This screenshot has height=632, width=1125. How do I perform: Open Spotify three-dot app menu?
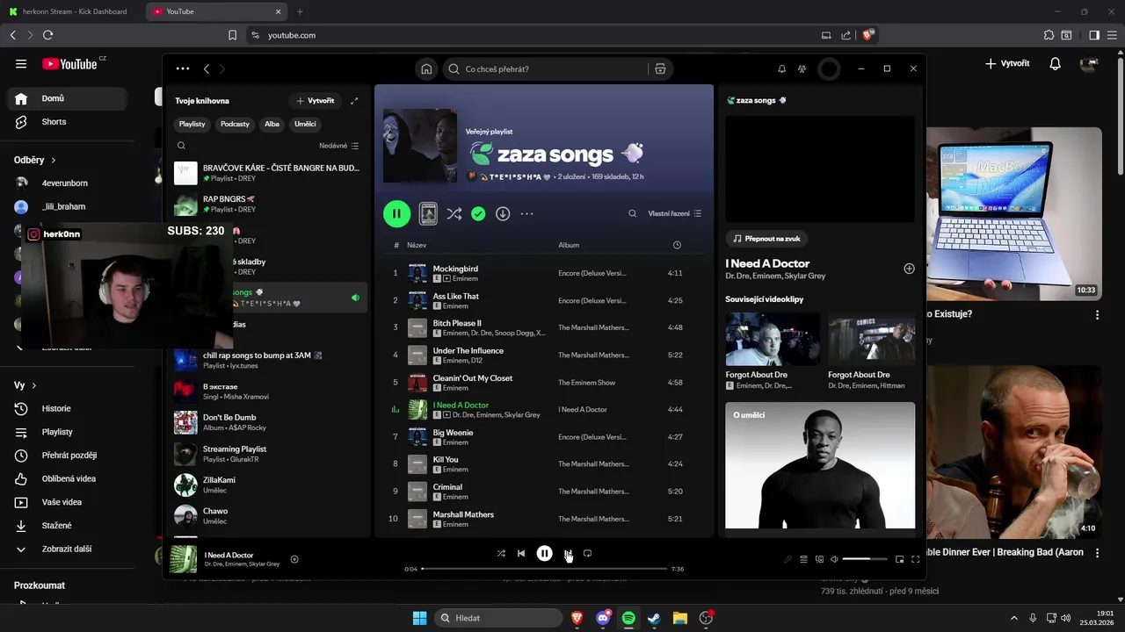(x=182, y=68)
